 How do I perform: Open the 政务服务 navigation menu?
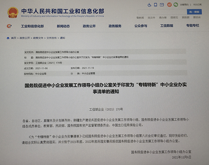tap(115, 26)
